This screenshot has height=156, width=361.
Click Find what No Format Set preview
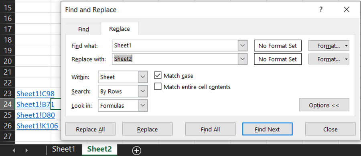click(278, 45)
